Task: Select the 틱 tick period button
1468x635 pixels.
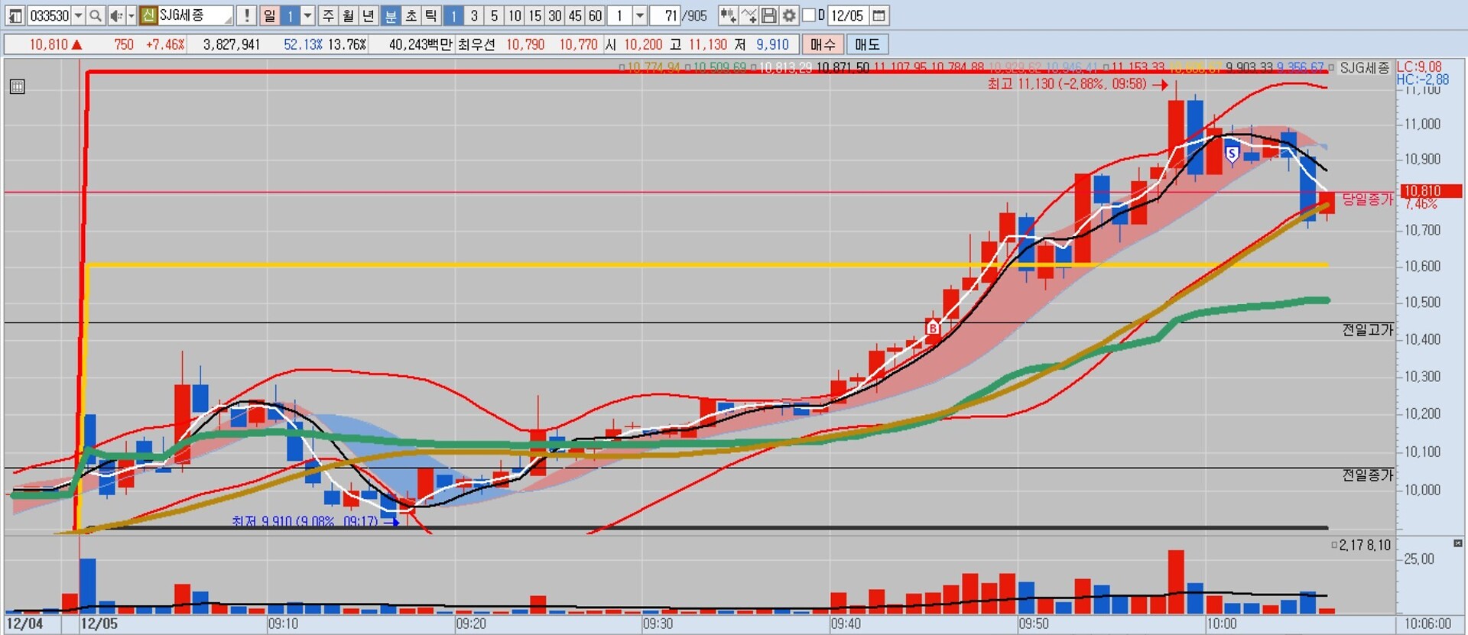Action: coord(430,15)
